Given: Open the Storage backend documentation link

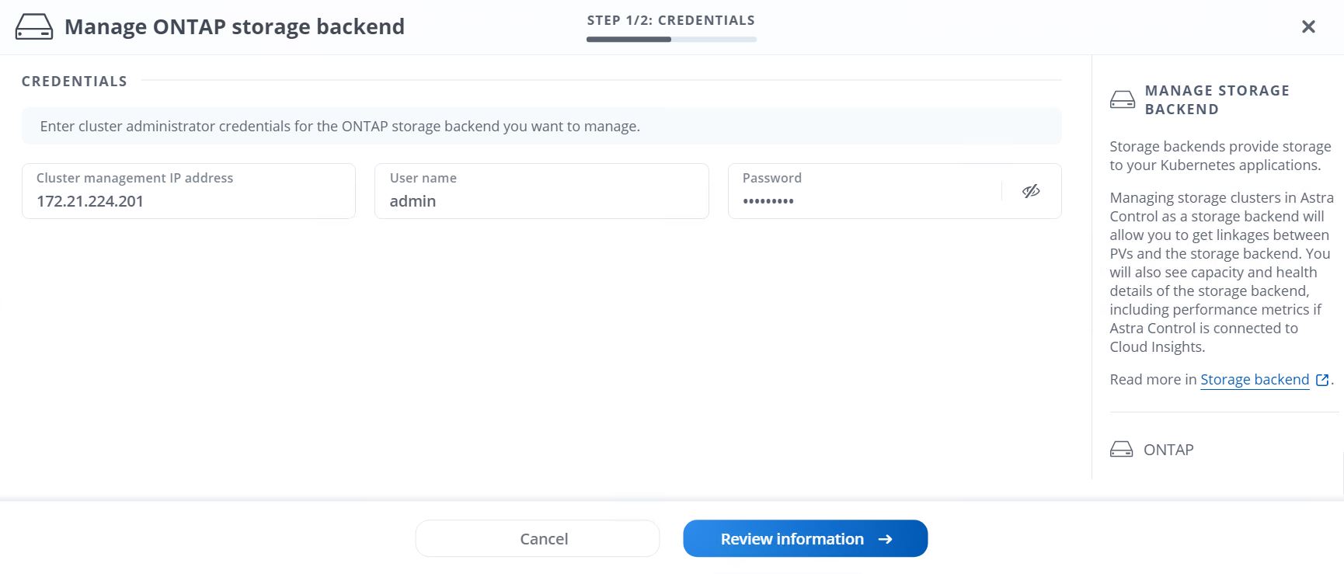Looking at the screenshot, I should click(1255, 380).
